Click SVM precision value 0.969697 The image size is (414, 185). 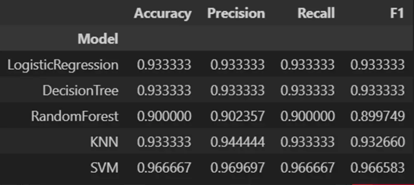coord(237,168)
